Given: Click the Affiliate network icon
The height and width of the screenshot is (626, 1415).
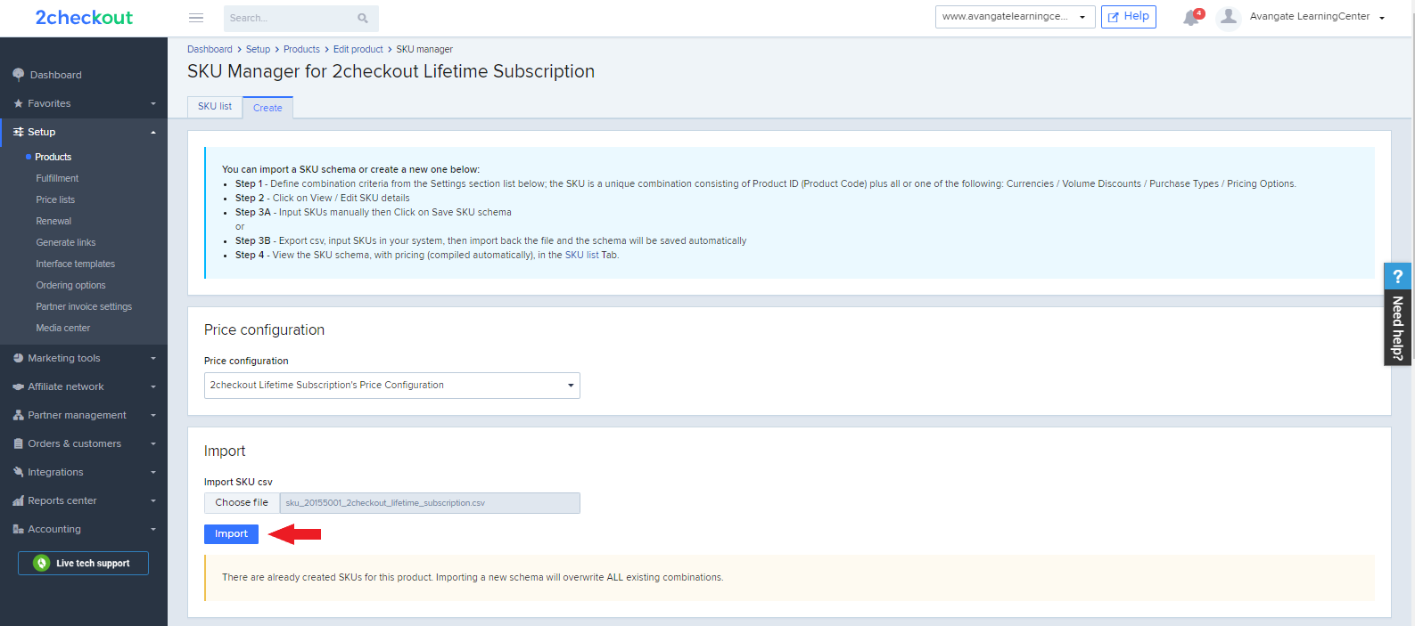Looking at the screenshot, I should (x=18, y=386).
